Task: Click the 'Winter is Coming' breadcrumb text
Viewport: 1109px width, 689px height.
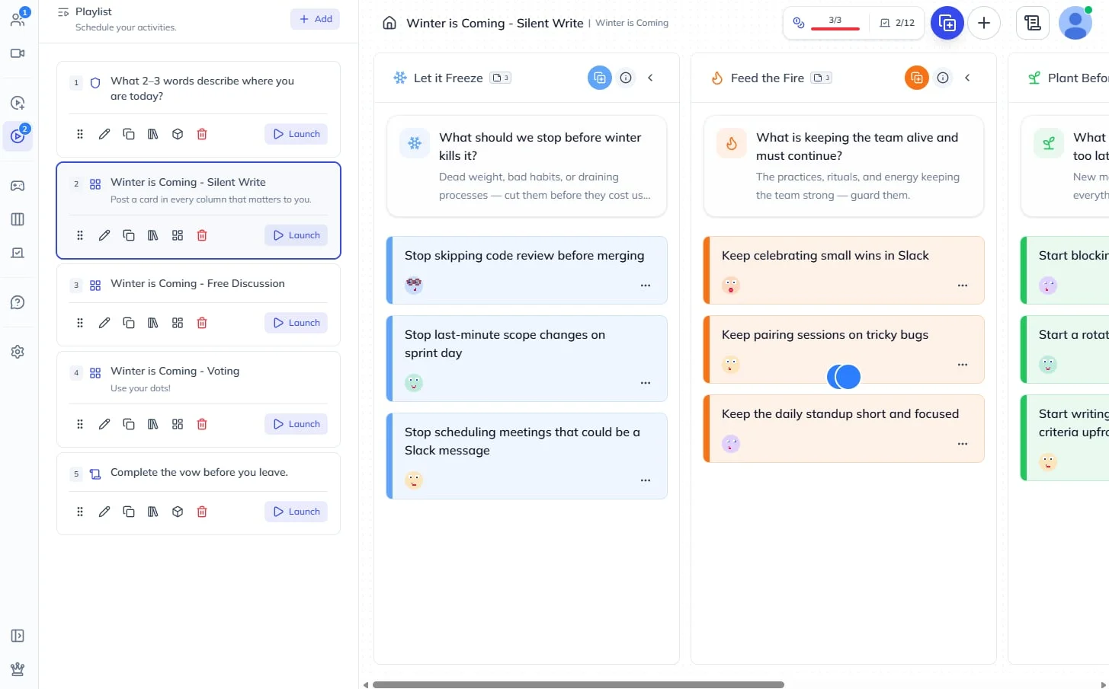Action: (x=632, y=23)
